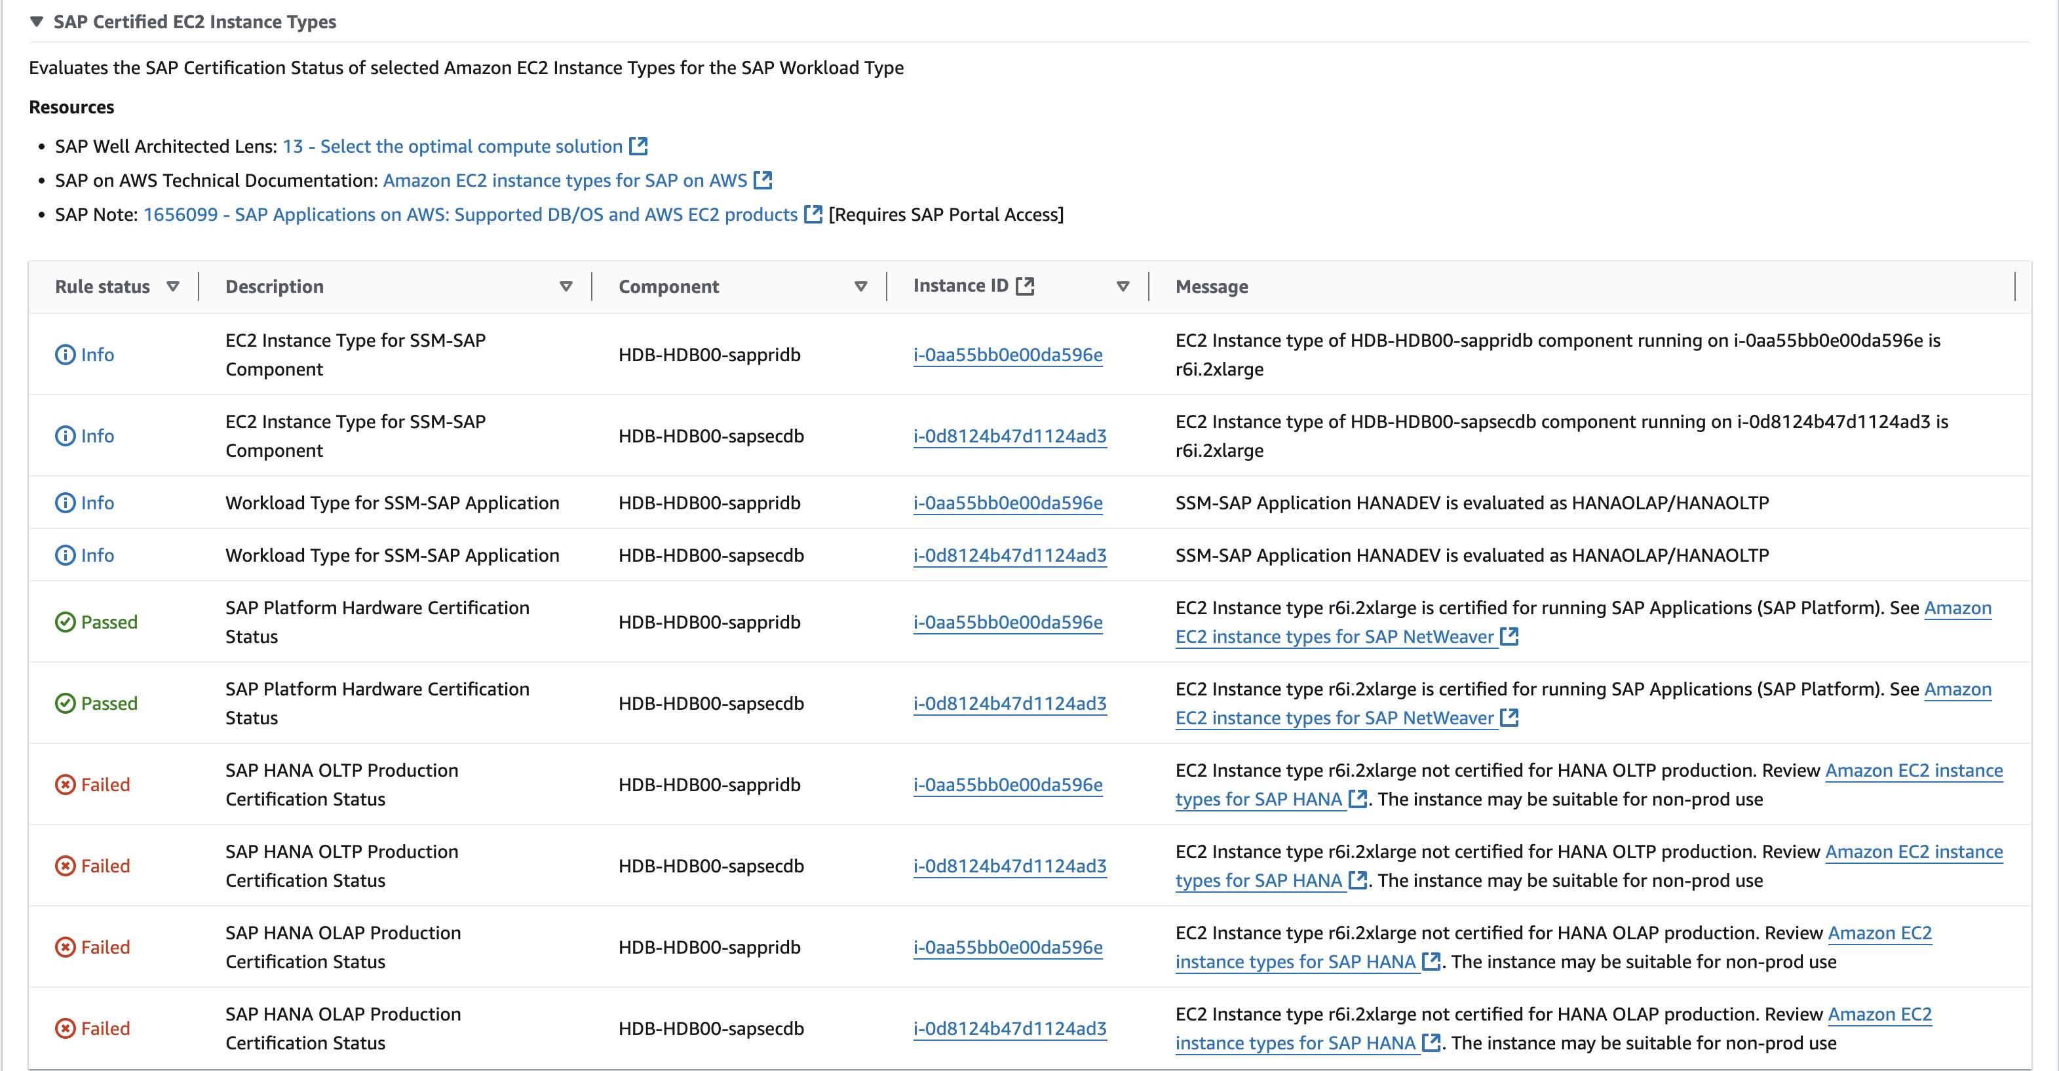Open last row's SAP HANA instance types link
The image size is (2059, 1071).
click(x=1295, y=1042)
